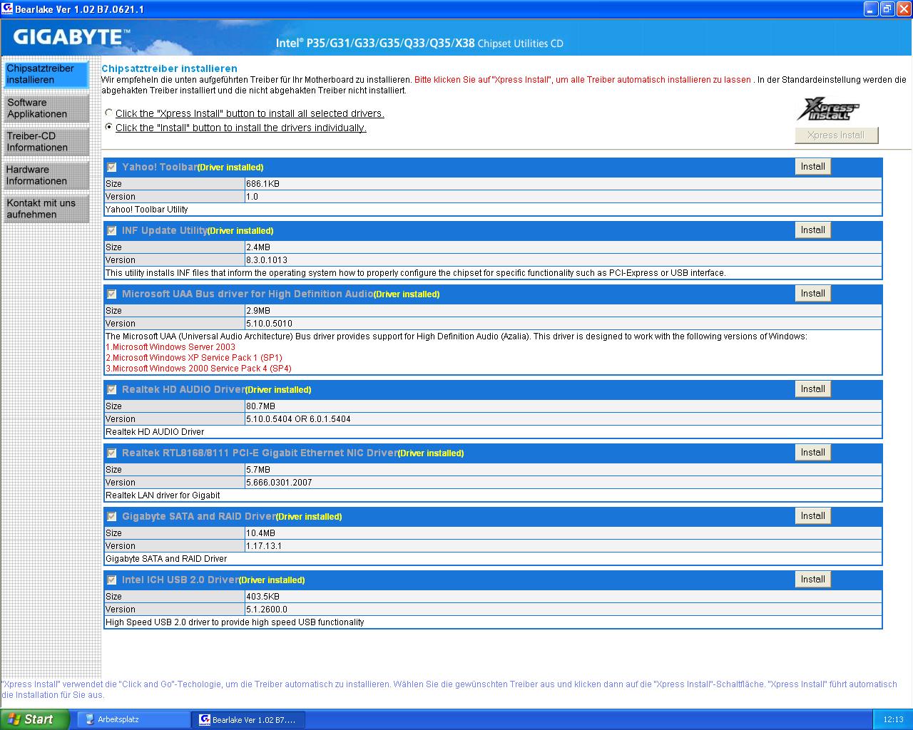Install Intel ICH USB 2.0 Driver
Screen dimensions: 913x730
(x=812, y=580)
